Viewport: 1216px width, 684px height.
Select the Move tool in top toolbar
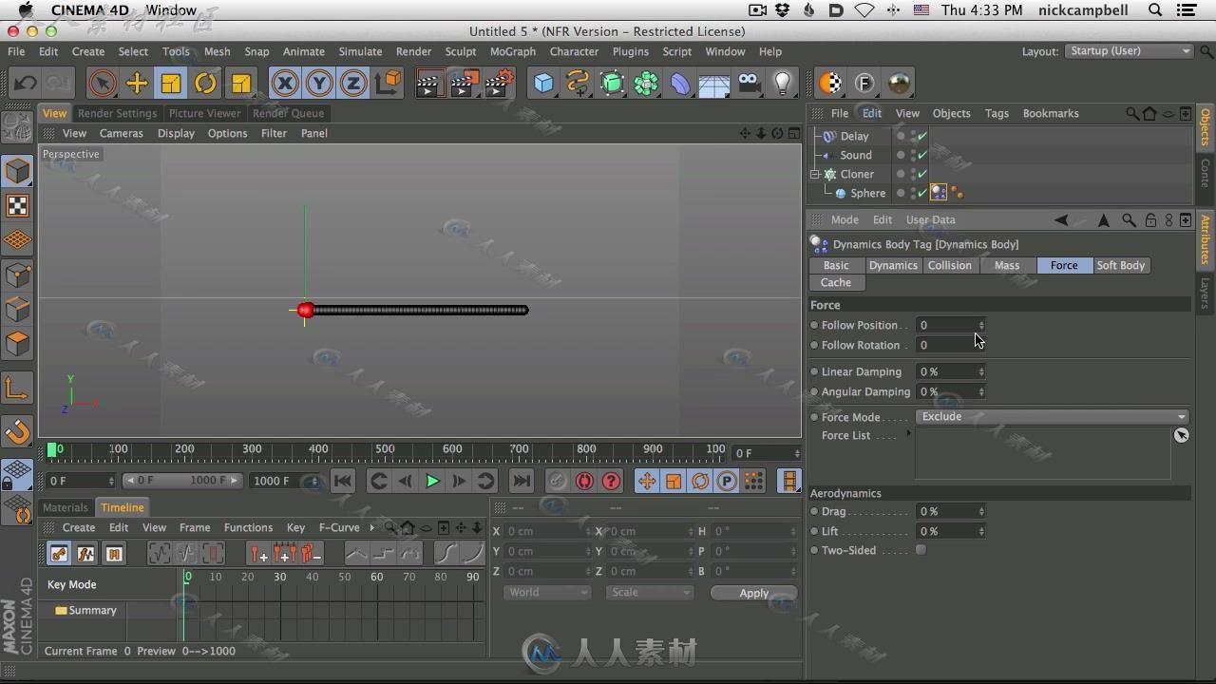tap(137, 84)
